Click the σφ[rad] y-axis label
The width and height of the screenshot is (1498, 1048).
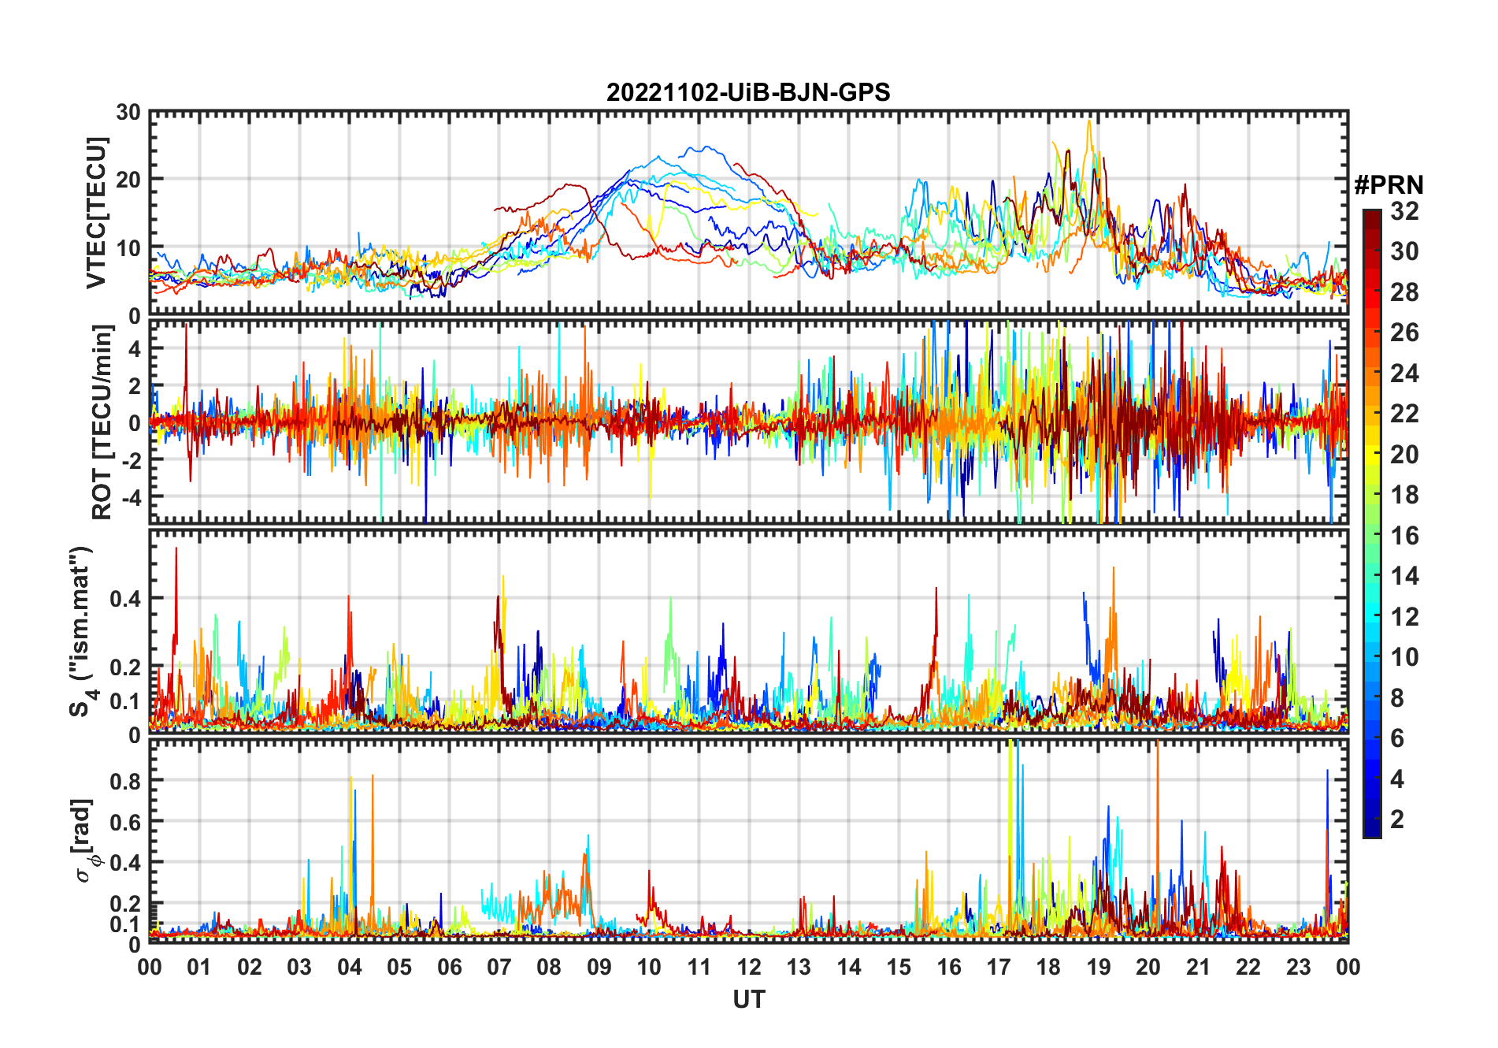[x=85, y=840]
